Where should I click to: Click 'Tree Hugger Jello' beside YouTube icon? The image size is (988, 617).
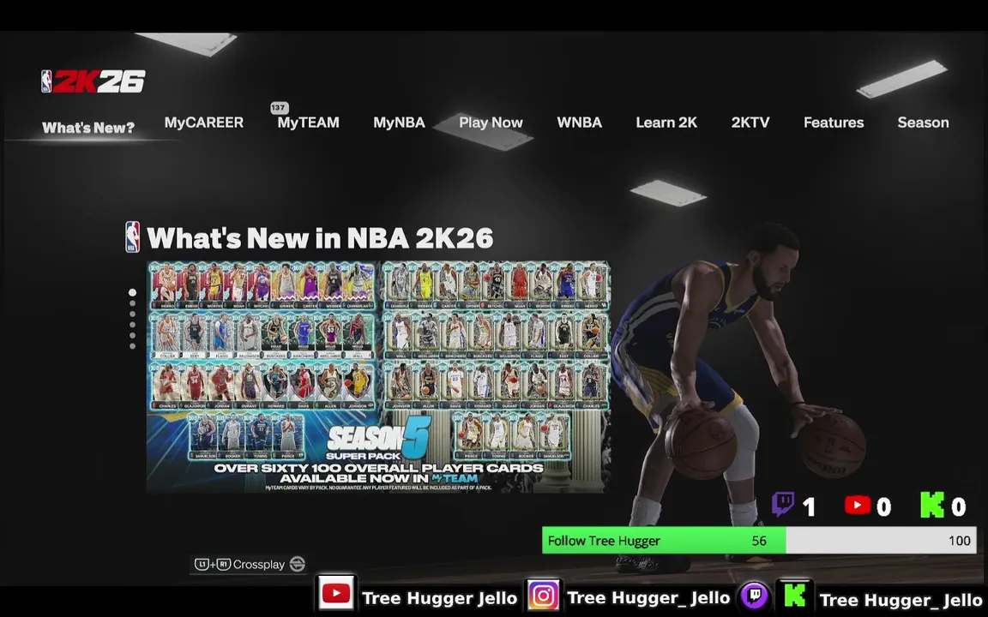(439, 598)
